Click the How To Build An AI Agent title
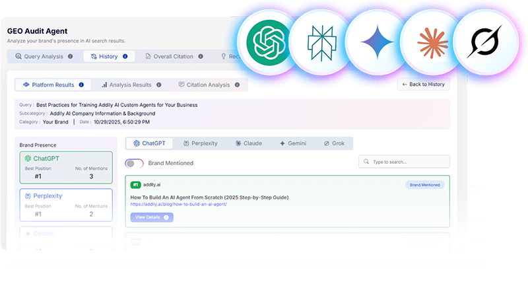 click(x=209, y=197)
